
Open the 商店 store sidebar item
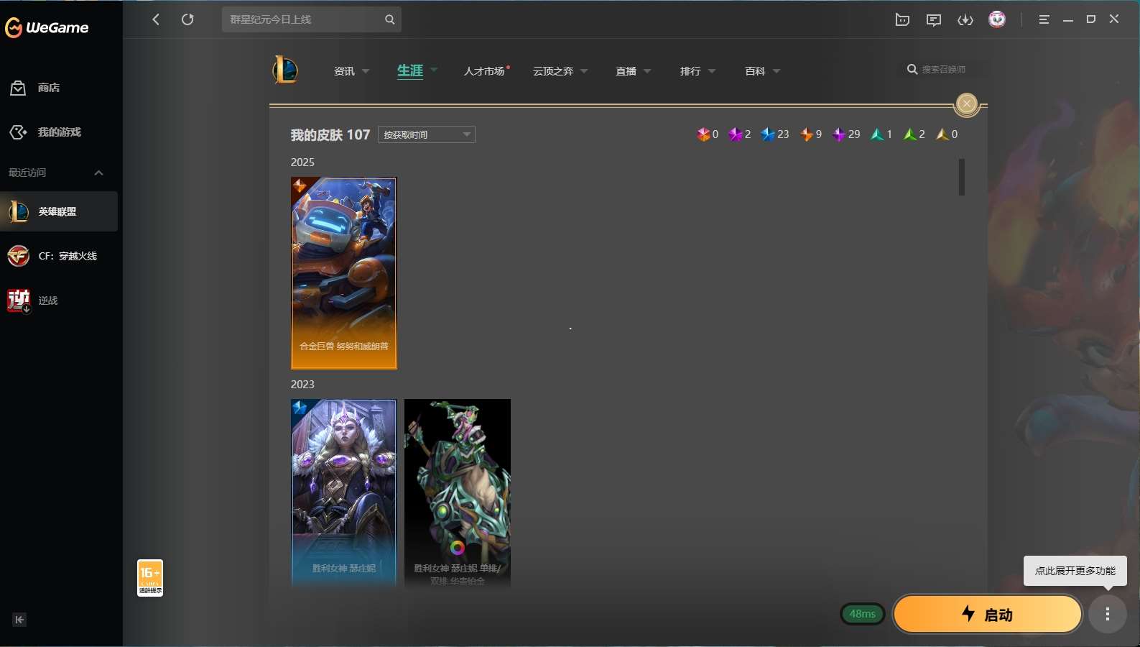point(59,88)
